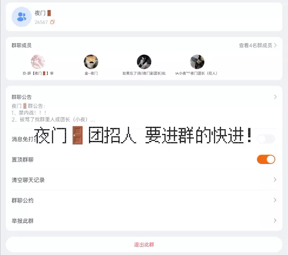This screenshot has height=255, width=288.
Task: Open the 群聊公约 entry
Action: (144, 200)
